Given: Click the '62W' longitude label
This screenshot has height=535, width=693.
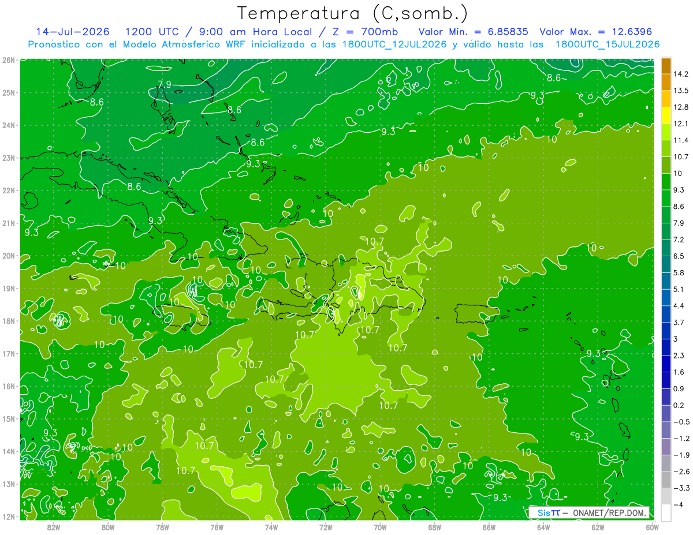Looking at the screenshot, I should [x=598, y=527].
